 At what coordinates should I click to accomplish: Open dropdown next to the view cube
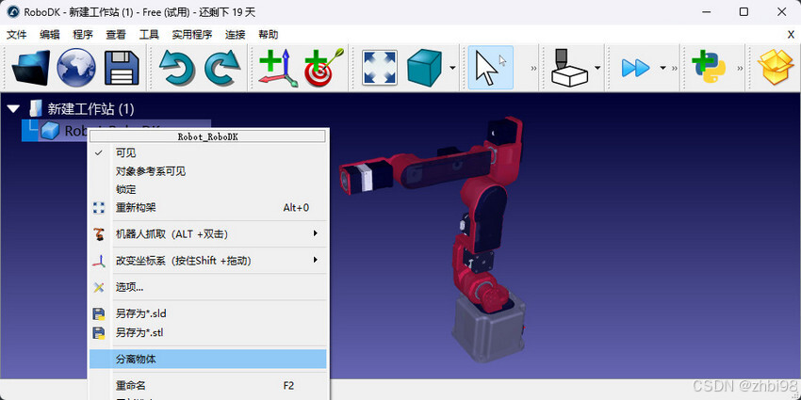coord(452,68)
